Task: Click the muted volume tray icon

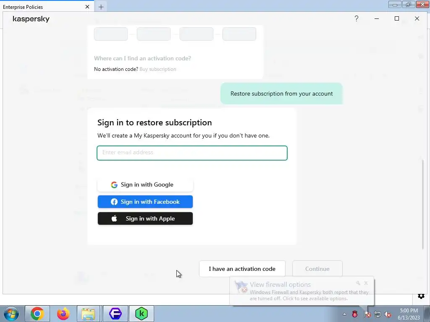Action: tap(388, 314)
